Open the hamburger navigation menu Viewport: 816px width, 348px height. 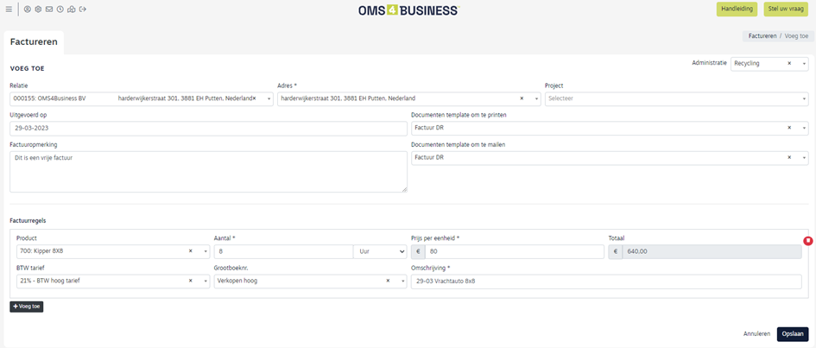(x=9, y=9)
